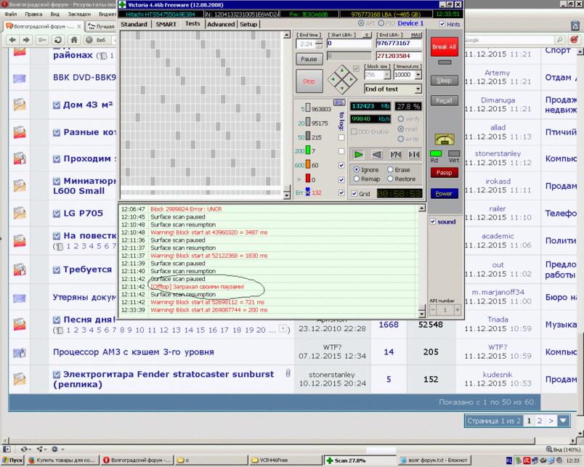Switch to the SMART tab

click(x=165, y=24)
